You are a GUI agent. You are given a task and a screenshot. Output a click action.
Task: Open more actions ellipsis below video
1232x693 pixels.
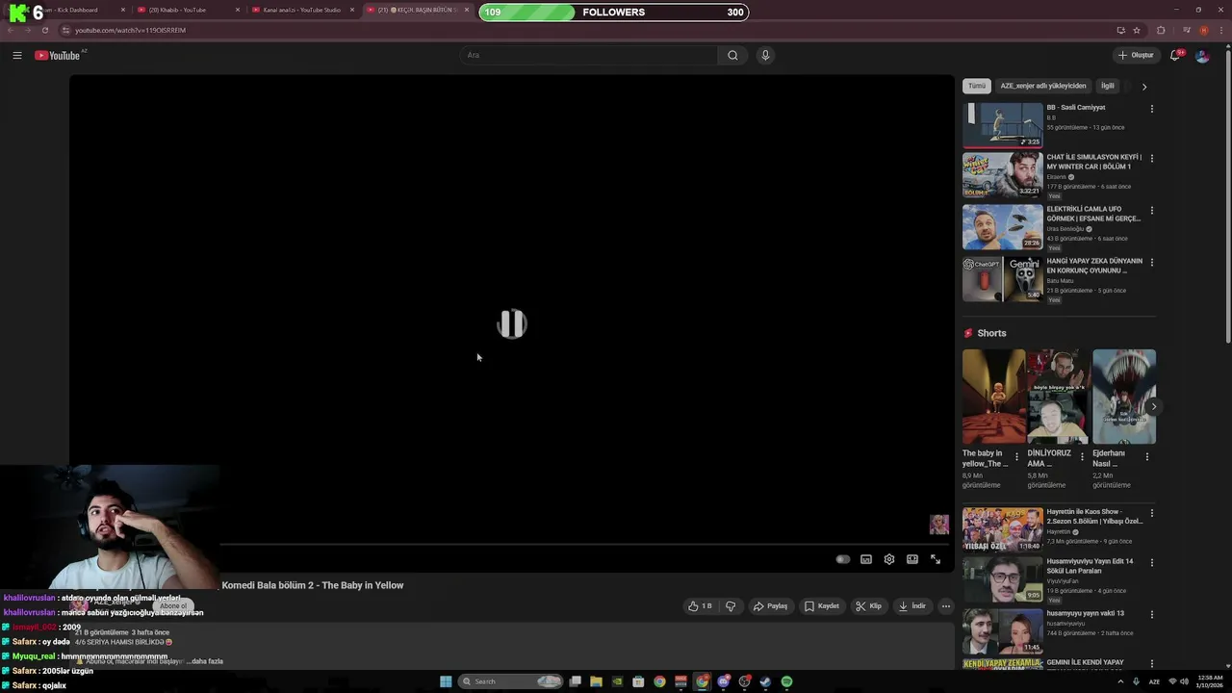[x=946, y=606]
